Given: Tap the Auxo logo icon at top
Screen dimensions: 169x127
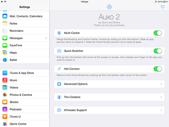Looking at the screenshot, I should [x=109, y=7].
